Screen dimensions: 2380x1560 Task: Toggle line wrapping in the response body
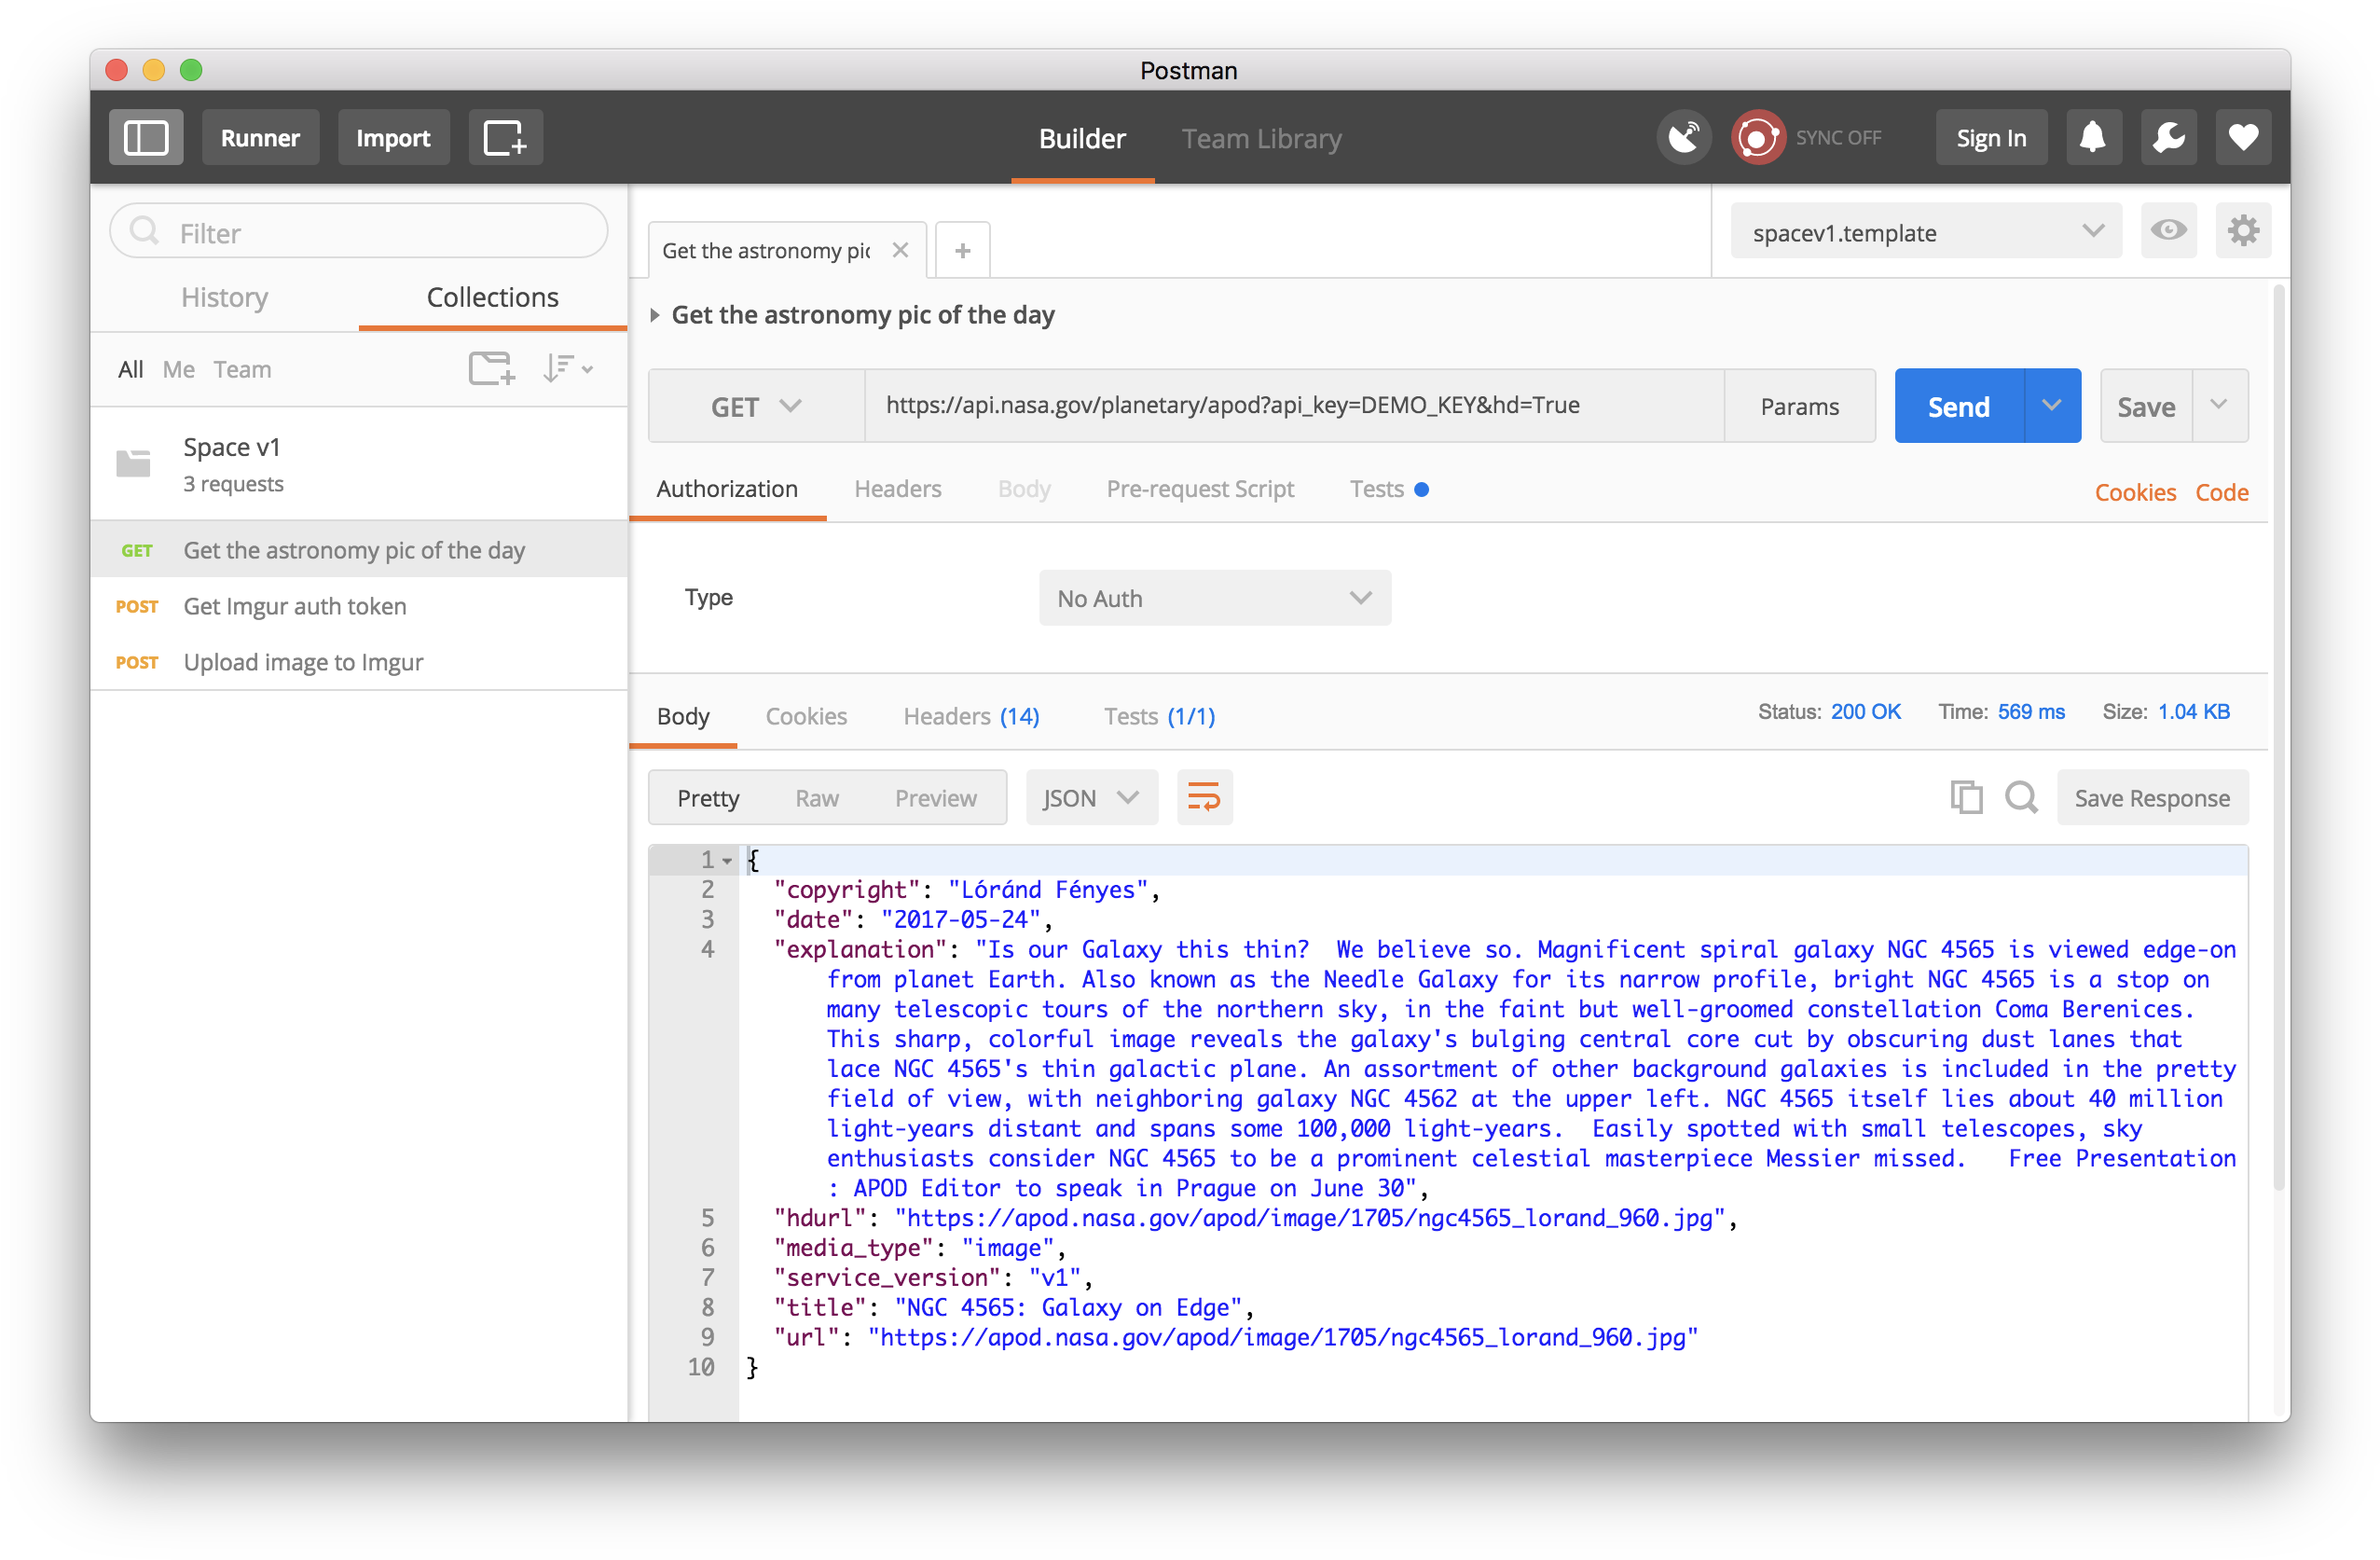(1204, 797)
